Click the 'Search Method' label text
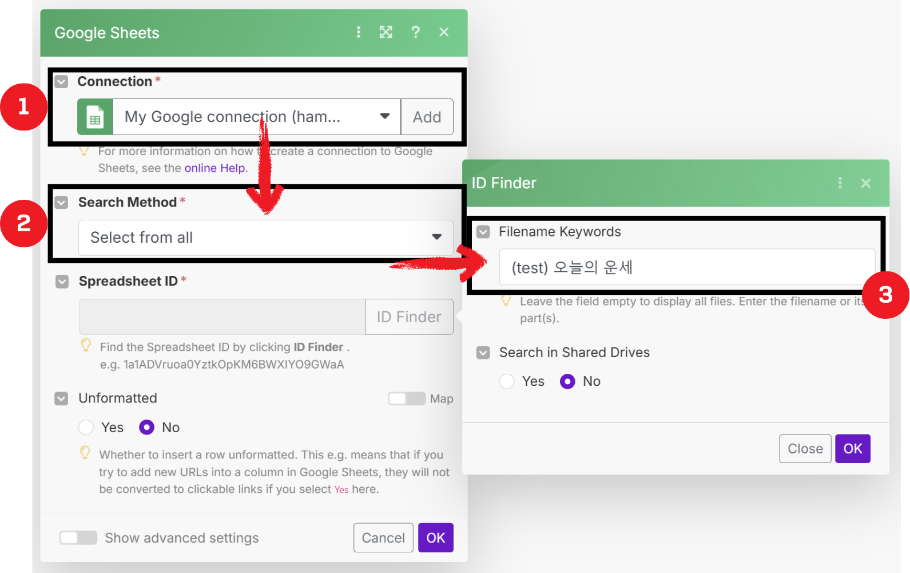Viewport: 910px width, 573px height. pyautogui.click(x=128, y=203)
